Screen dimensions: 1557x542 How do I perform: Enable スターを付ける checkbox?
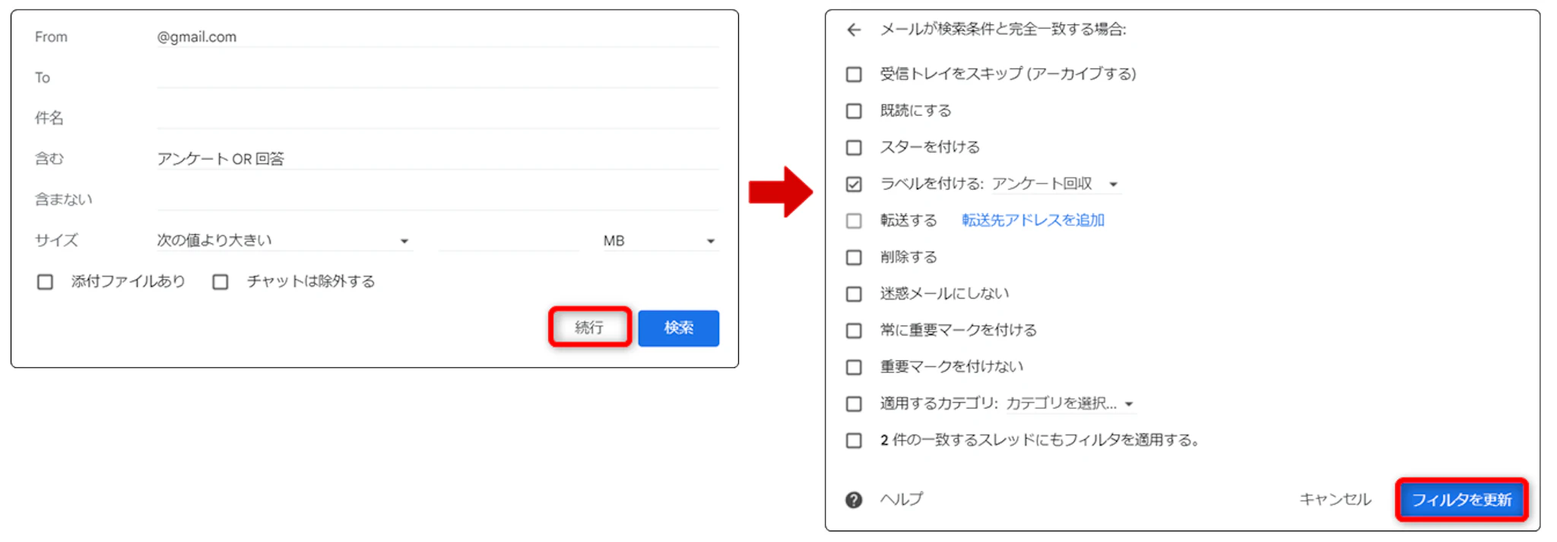pyautogui.click(x=854, y=147)
